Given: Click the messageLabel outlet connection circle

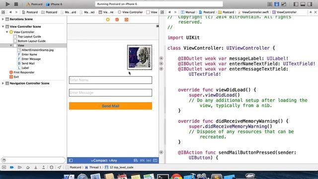Looking at the screenshot, I should tap(161, 58).
